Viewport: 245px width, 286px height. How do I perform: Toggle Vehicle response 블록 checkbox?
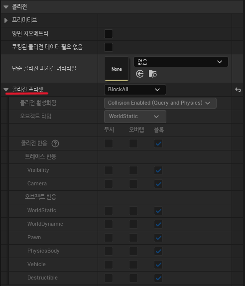(x=158, y=265)
